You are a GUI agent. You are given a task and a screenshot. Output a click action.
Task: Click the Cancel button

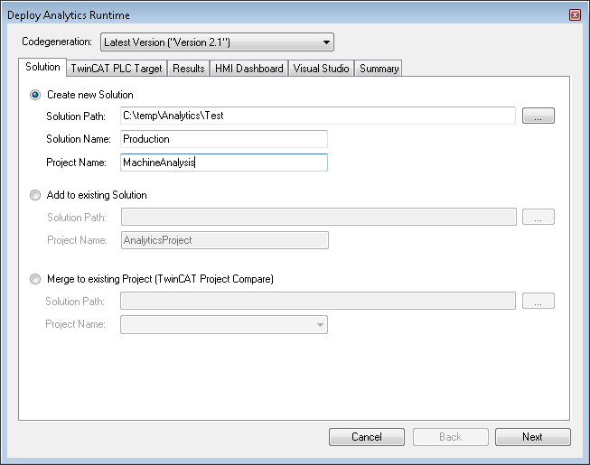(367, 437)
